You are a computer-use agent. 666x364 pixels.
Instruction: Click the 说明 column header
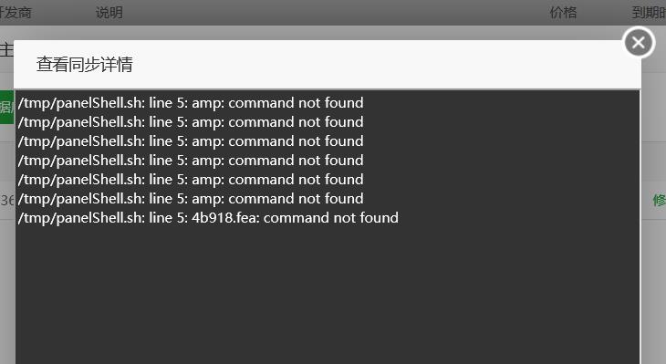coord(109,13)
